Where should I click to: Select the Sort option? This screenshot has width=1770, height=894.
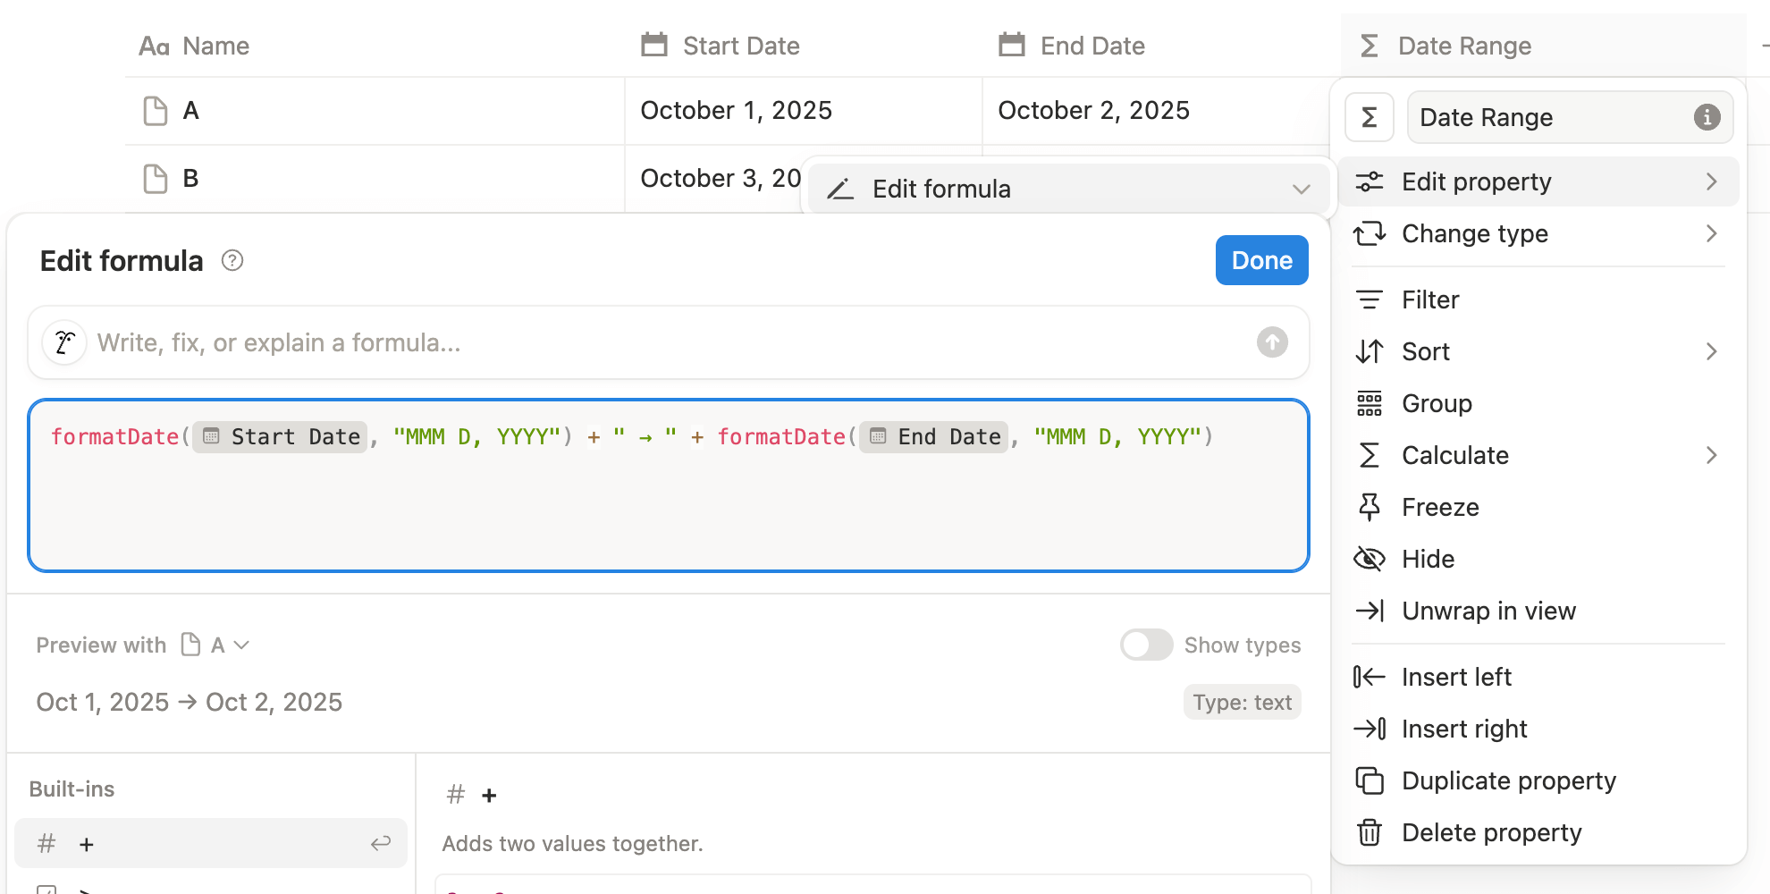pos(1424,350)
